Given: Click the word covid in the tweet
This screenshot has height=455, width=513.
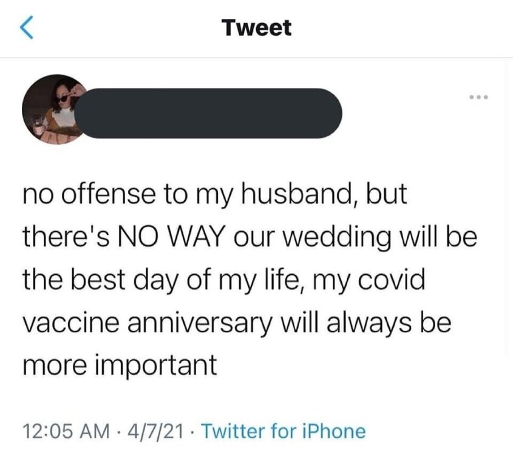Looking at the screenshot, I should coord(391,280).
